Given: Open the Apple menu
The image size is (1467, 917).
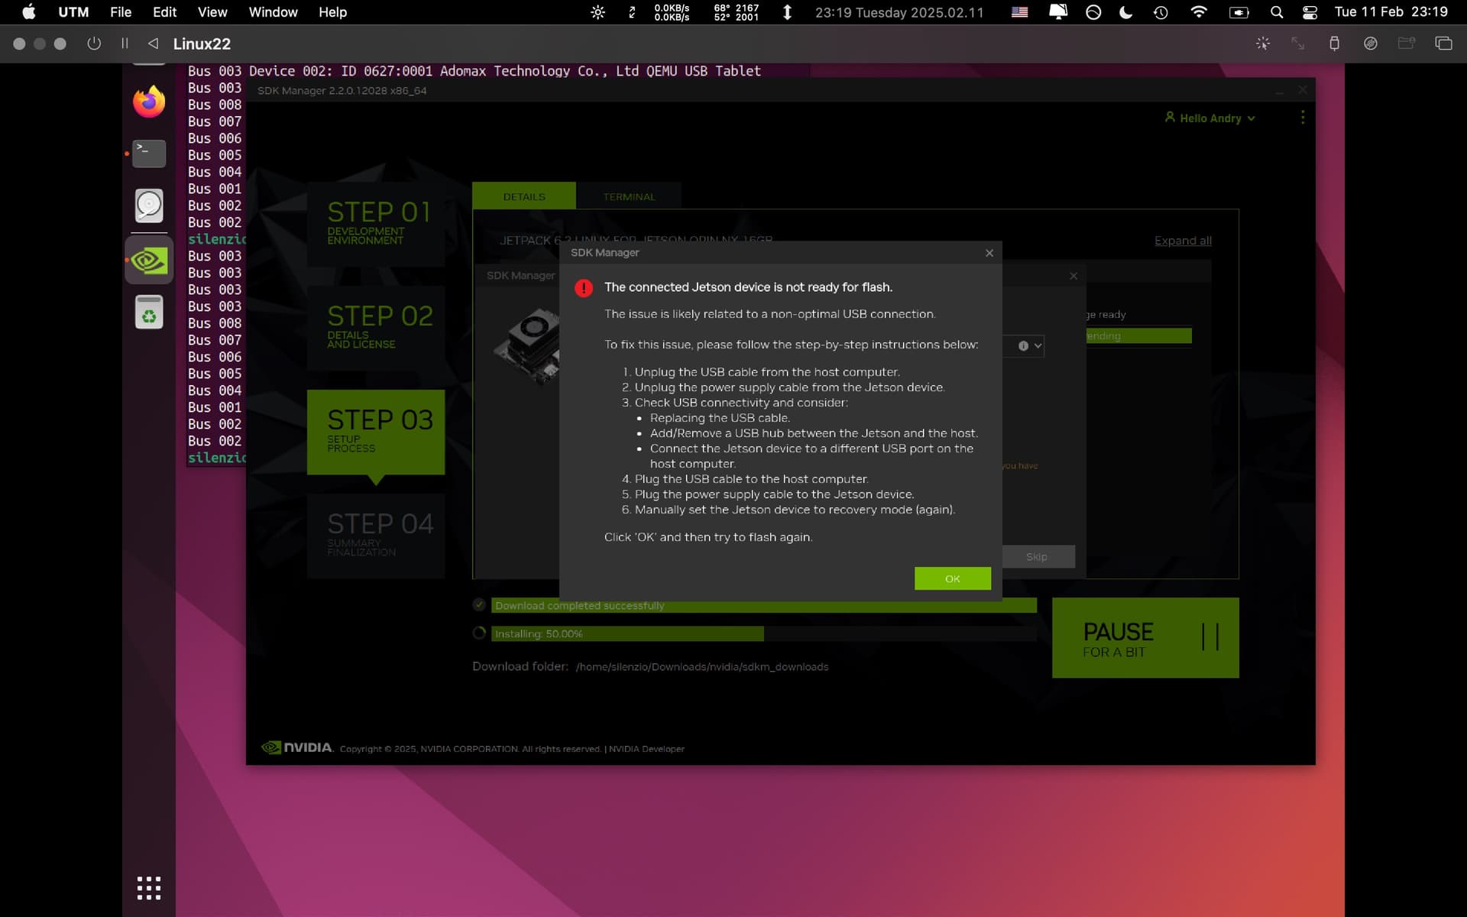Looking at the screenshot, I should point(28,12).
